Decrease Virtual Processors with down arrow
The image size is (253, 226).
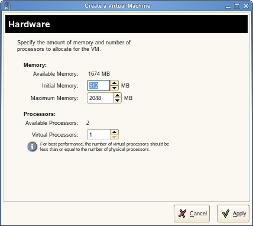point(114,137)
